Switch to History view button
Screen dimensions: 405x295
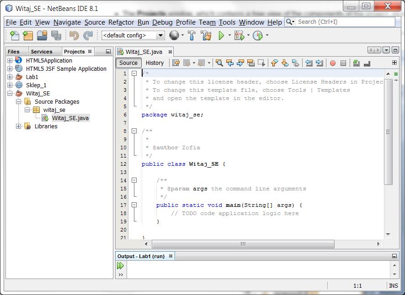coord(155,63)
